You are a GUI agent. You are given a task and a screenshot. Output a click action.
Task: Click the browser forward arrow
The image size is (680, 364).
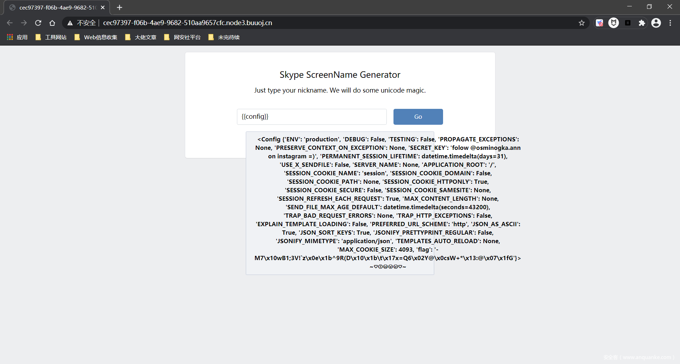pos(24,23)
